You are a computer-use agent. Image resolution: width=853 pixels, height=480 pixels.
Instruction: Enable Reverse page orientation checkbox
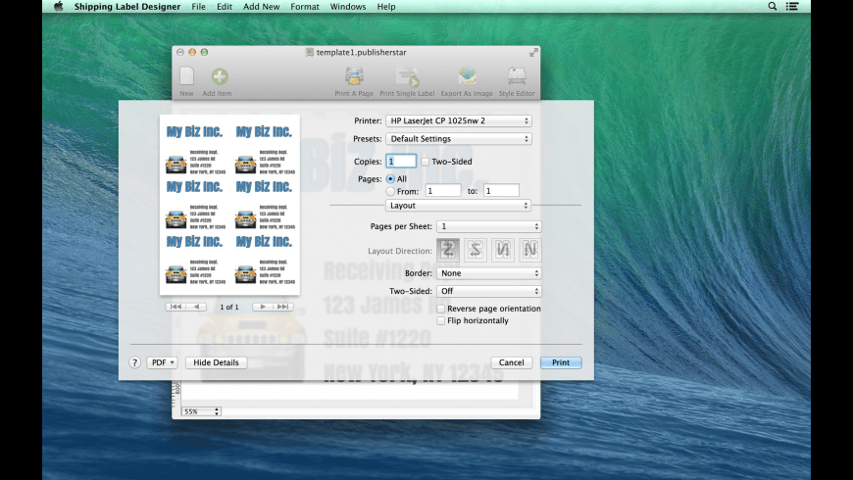[440, 309]
